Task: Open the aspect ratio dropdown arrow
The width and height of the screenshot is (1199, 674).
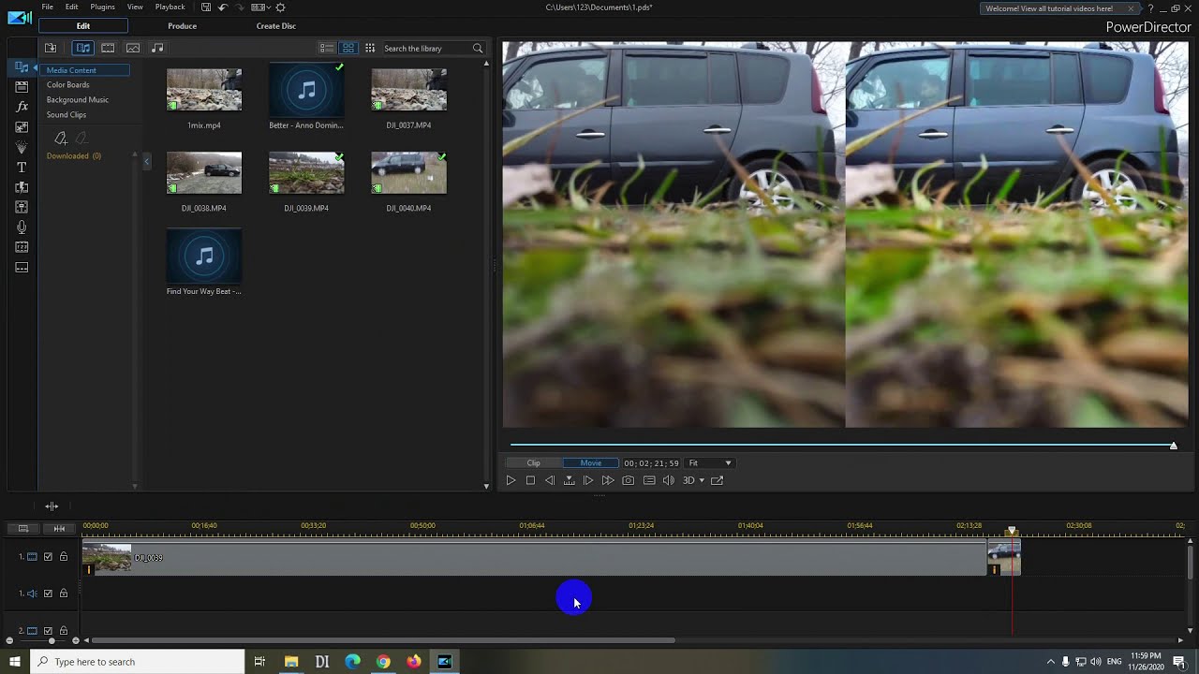Action: pyautogui.click(x=271, y=7)
